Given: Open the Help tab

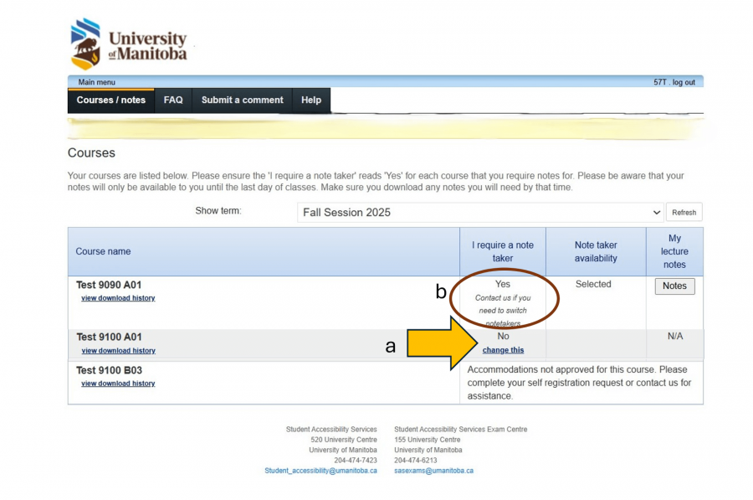Looking at the screenshot, I should click(x=311, y=100).
